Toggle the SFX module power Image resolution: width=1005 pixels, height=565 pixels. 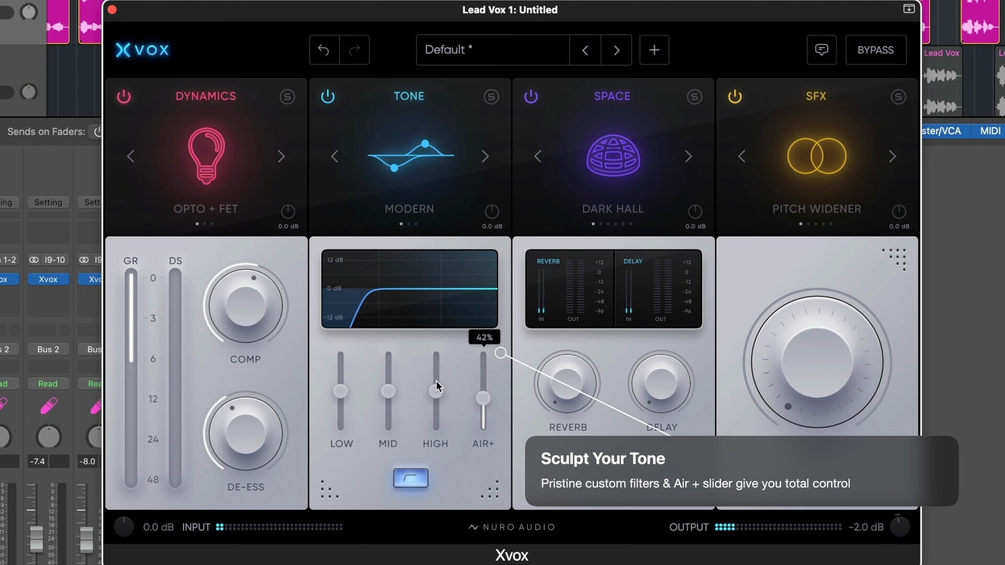(735, 96)
